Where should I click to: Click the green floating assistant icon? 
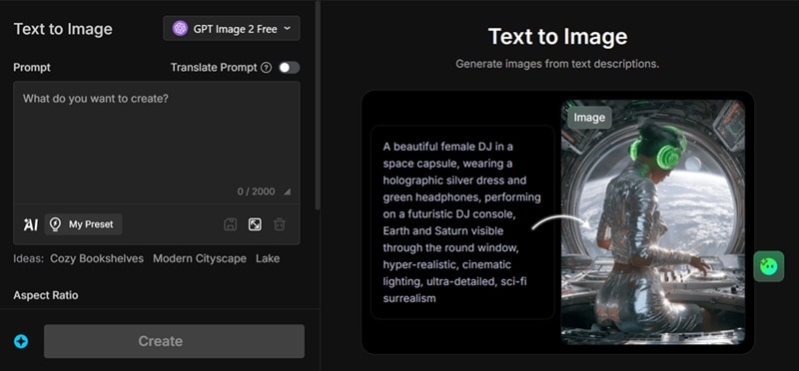pyautogui.click(x=768, y=266)
